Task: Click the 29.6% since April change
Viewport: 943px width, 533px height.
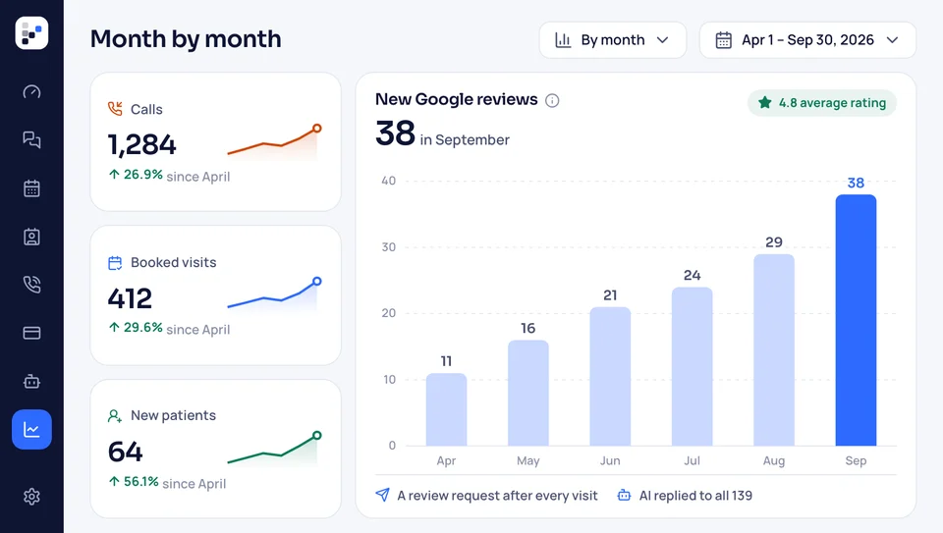Action: click(x=169, y=328)
